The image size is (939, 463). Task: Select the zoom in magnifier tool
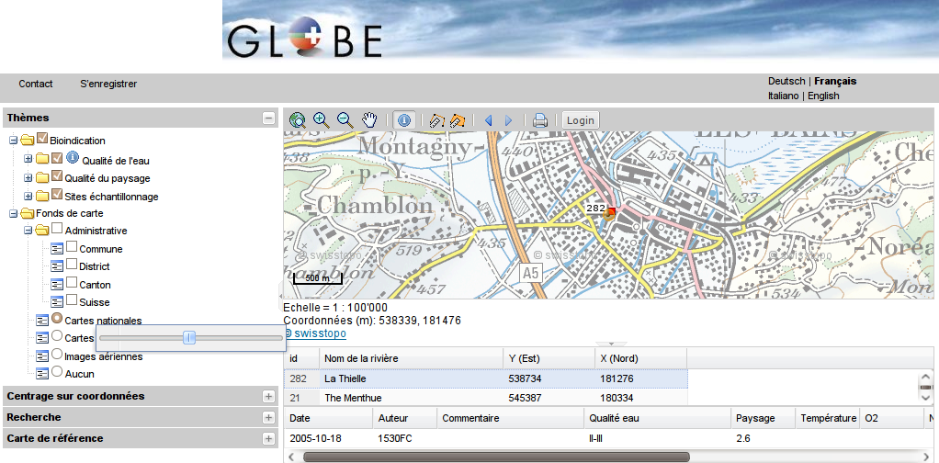click(x=322, y=120)
